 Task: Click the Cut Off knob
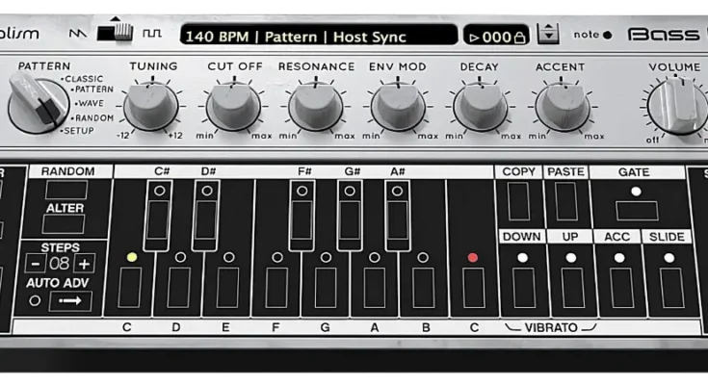[234, 106]
